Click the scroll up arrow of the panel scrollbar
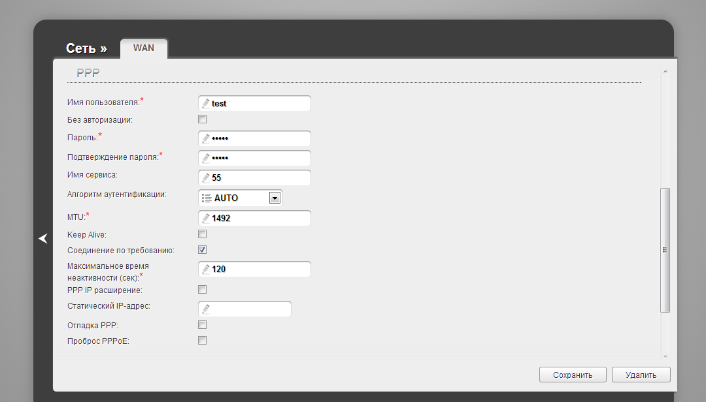This screenshot has width=706, height=402. (x=665, y=72)
